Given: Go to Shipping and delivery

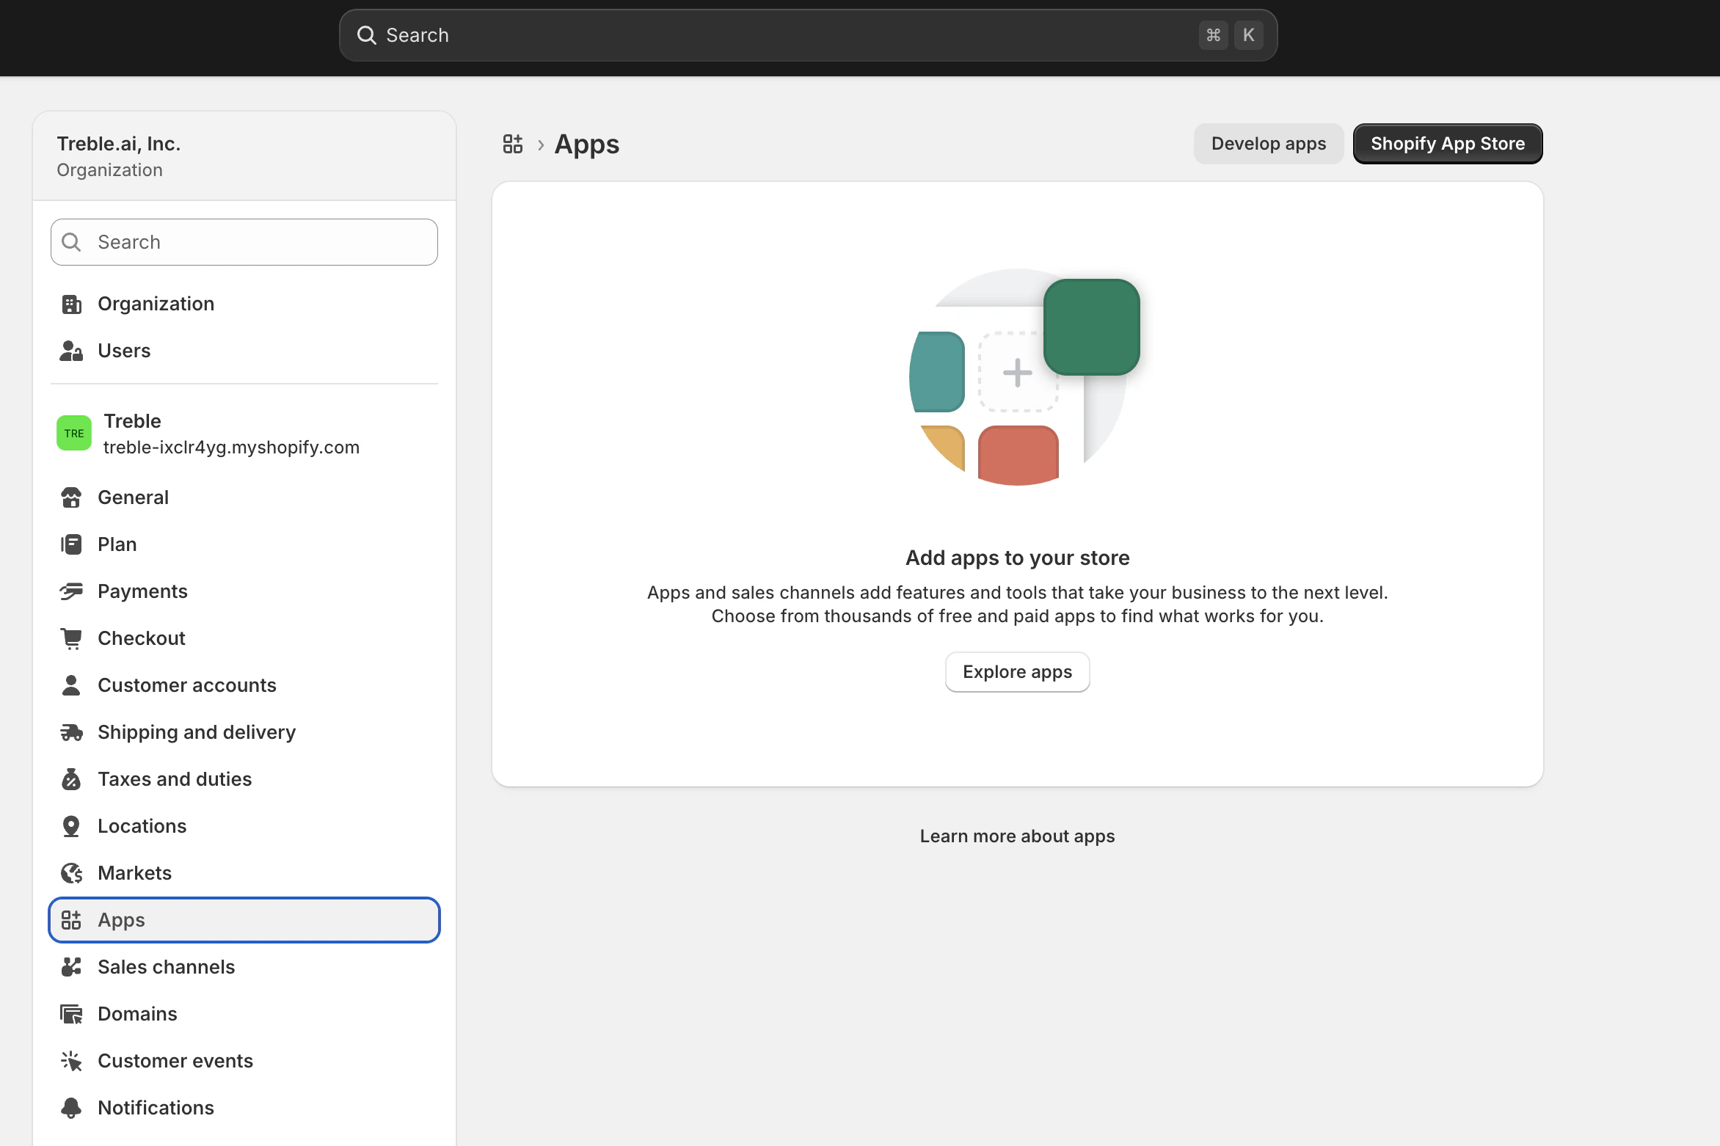Looking at the screenshot, I should tap(244, 732).
